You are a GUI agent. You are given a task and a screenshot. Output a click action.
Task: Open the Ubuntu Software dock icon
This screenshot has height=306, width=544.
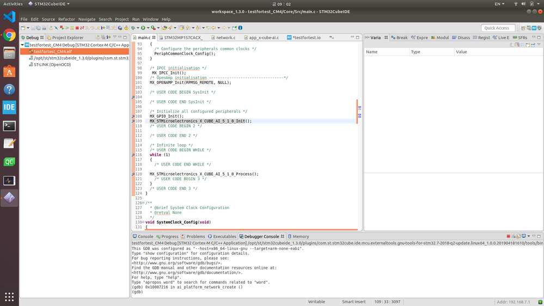point(9,71)
